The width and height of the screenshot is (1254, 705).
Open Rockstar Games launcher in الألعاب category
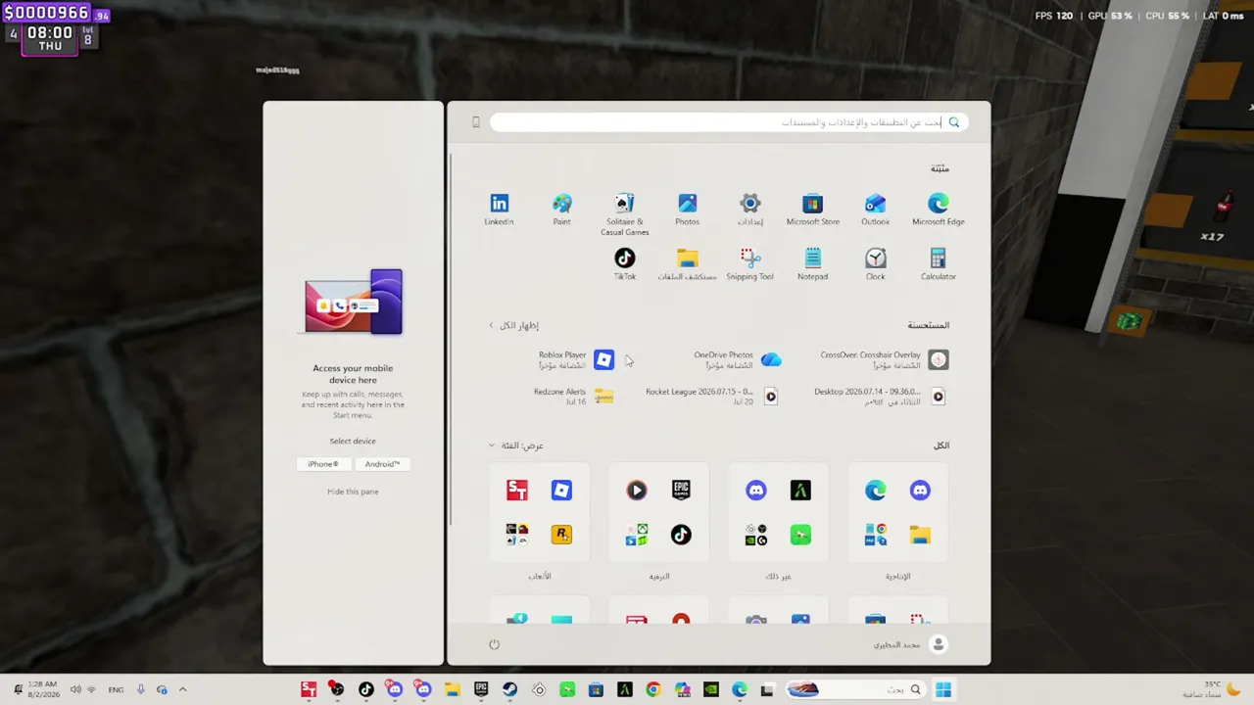click(x=561, y=535)
